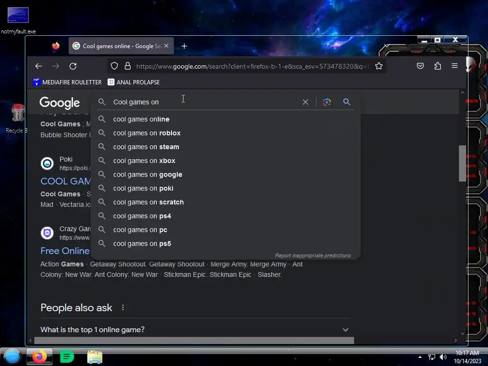Choose suggestion cool games on poki
Viewport: 488px width, 366px height.
pos(225,188)
